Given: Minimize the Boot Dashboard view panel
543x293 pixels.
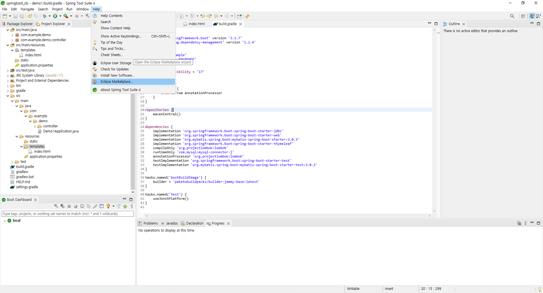Looking at the screenshot, I should tap(124, 199).
